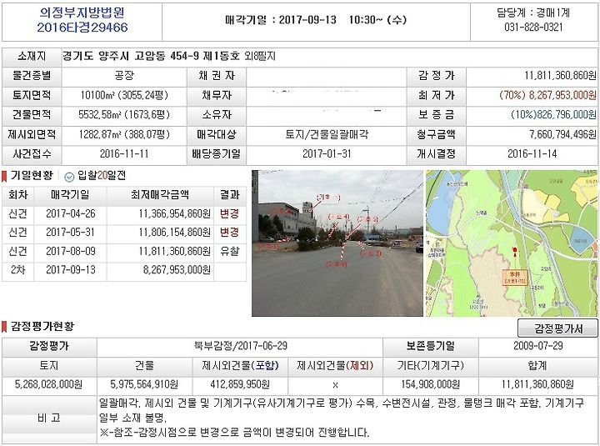Screen dimensions: 600x446
Task: Open case number 2016타경29466
Action: [82, 28]
